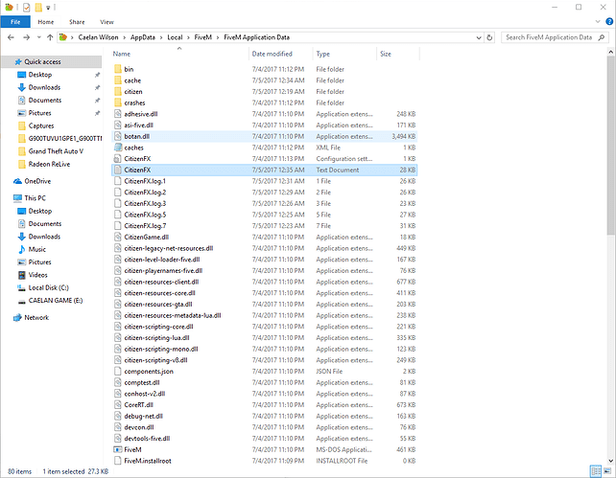This screenshot has width=616, height=478.
Task: Refresh the folder view
Action: [489, 37]
